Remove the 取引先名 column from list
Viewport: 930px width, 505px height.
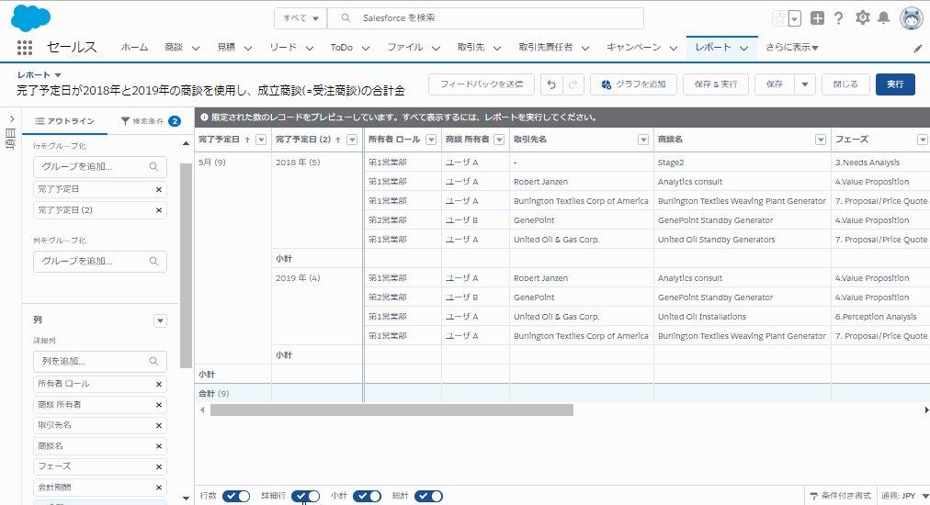tap(159, 425)
